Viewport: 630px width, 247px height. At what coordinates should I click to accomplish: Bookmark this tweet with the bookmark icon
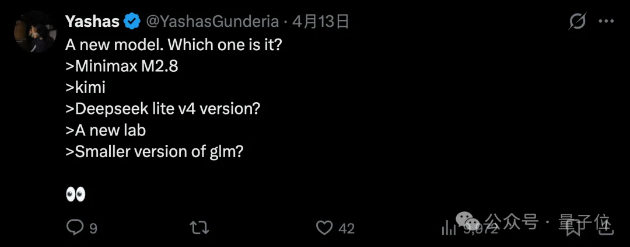(x=573, y=227)
